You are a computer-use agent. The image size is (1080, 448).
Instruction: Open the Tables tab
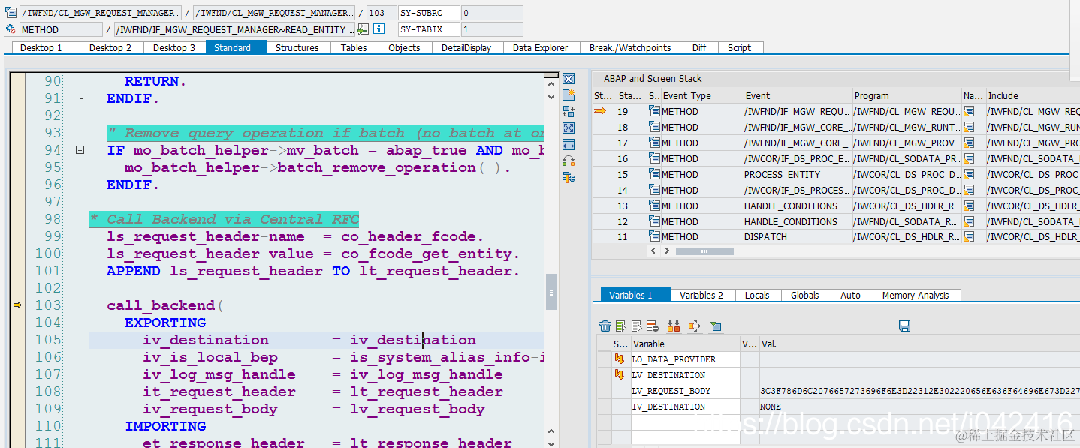pos(354,47)
